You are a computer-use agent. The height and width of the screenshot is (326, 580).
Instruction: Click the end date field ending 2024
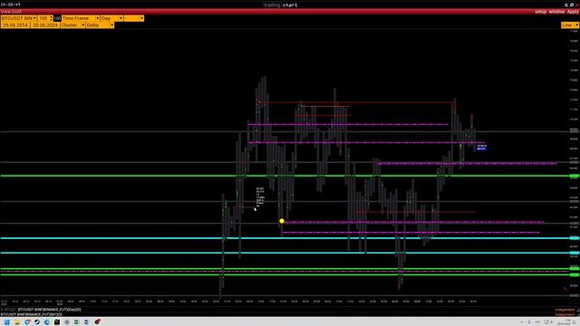point(44,25)
